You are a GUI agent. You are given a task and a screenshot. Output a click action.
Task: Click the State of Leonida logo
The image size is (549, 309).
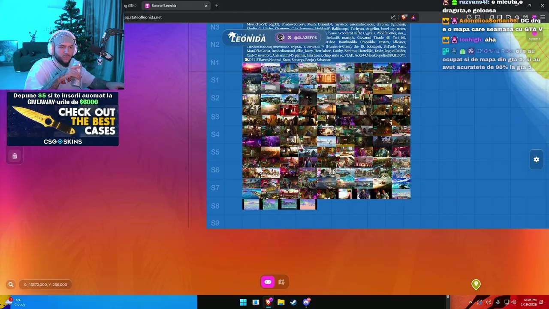coord(247,37)
